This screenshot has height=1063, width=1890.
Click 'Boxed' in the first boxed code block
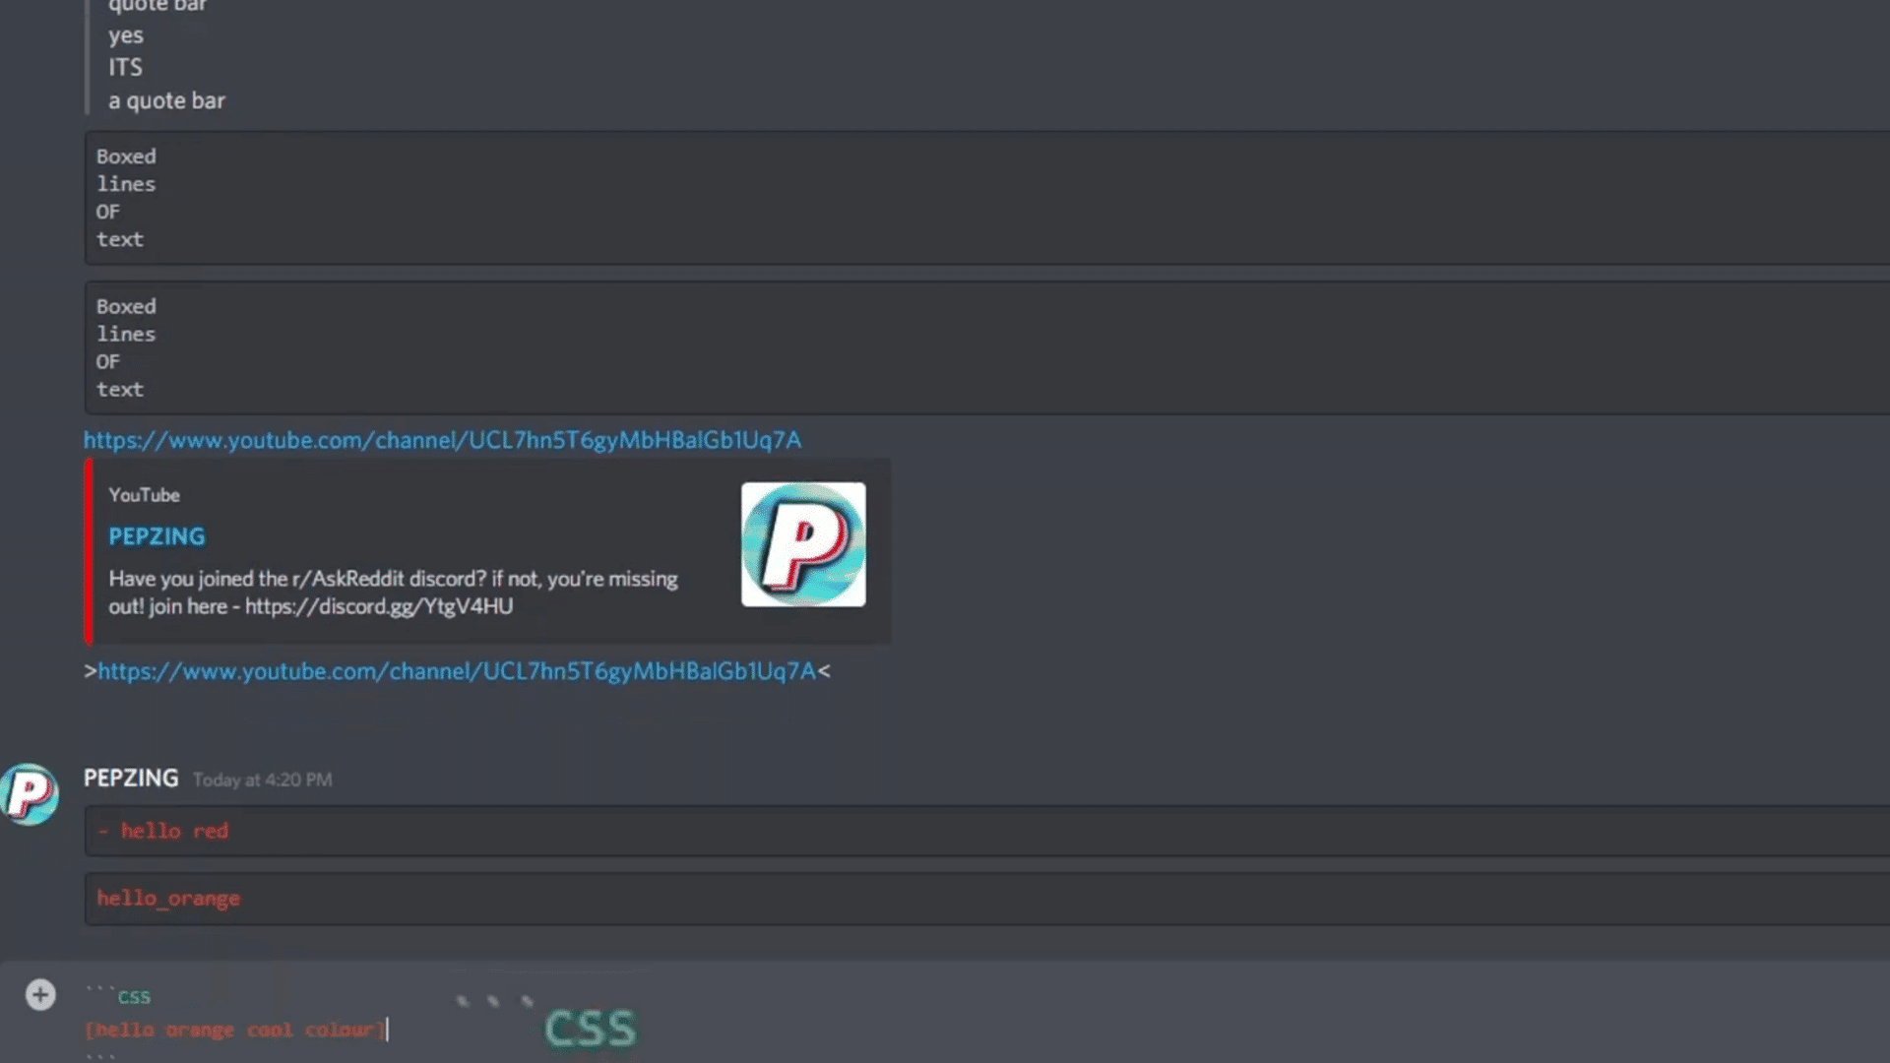point(126,156)
